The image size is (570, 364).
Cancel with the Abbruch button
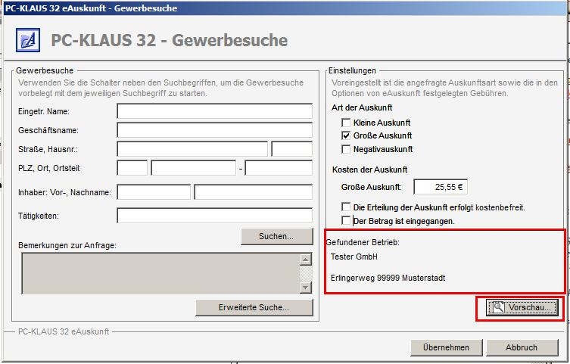(x=522, y=347)
